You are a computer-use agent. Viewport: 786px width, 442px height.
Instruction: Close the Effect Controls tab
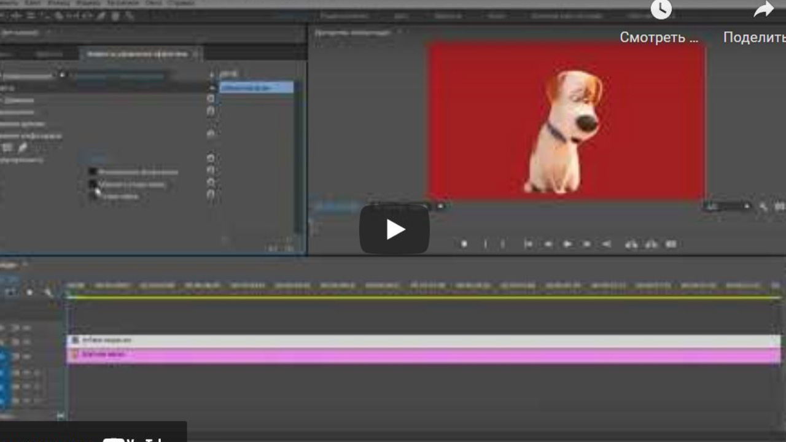click(x=196, y=54)
